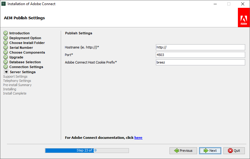The width and height of the screenshot is (250, 159).
Task: Open the documentation 'here' link
Action: coord(138,138)
